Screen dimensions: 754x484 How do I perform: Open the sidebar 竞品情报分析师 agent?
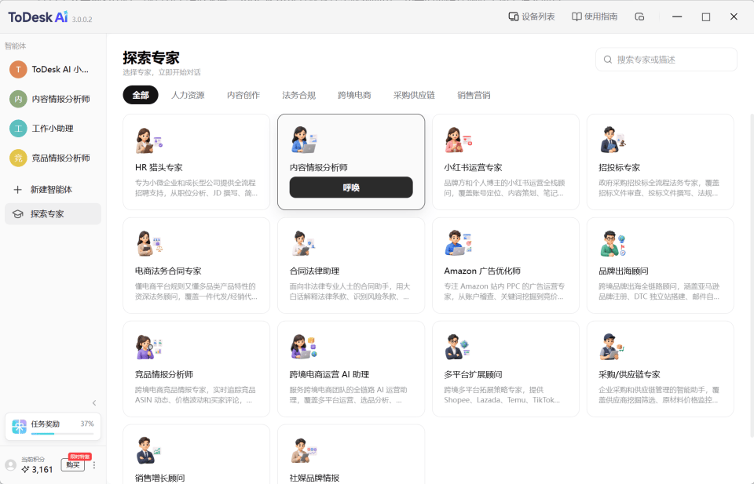[53, 158]
